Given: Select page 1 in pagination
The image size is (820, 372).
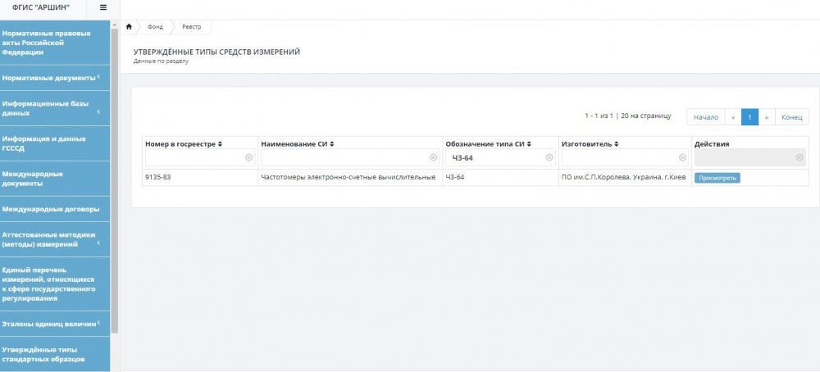Looking at the screenshot, I should [x=750, y=117].
